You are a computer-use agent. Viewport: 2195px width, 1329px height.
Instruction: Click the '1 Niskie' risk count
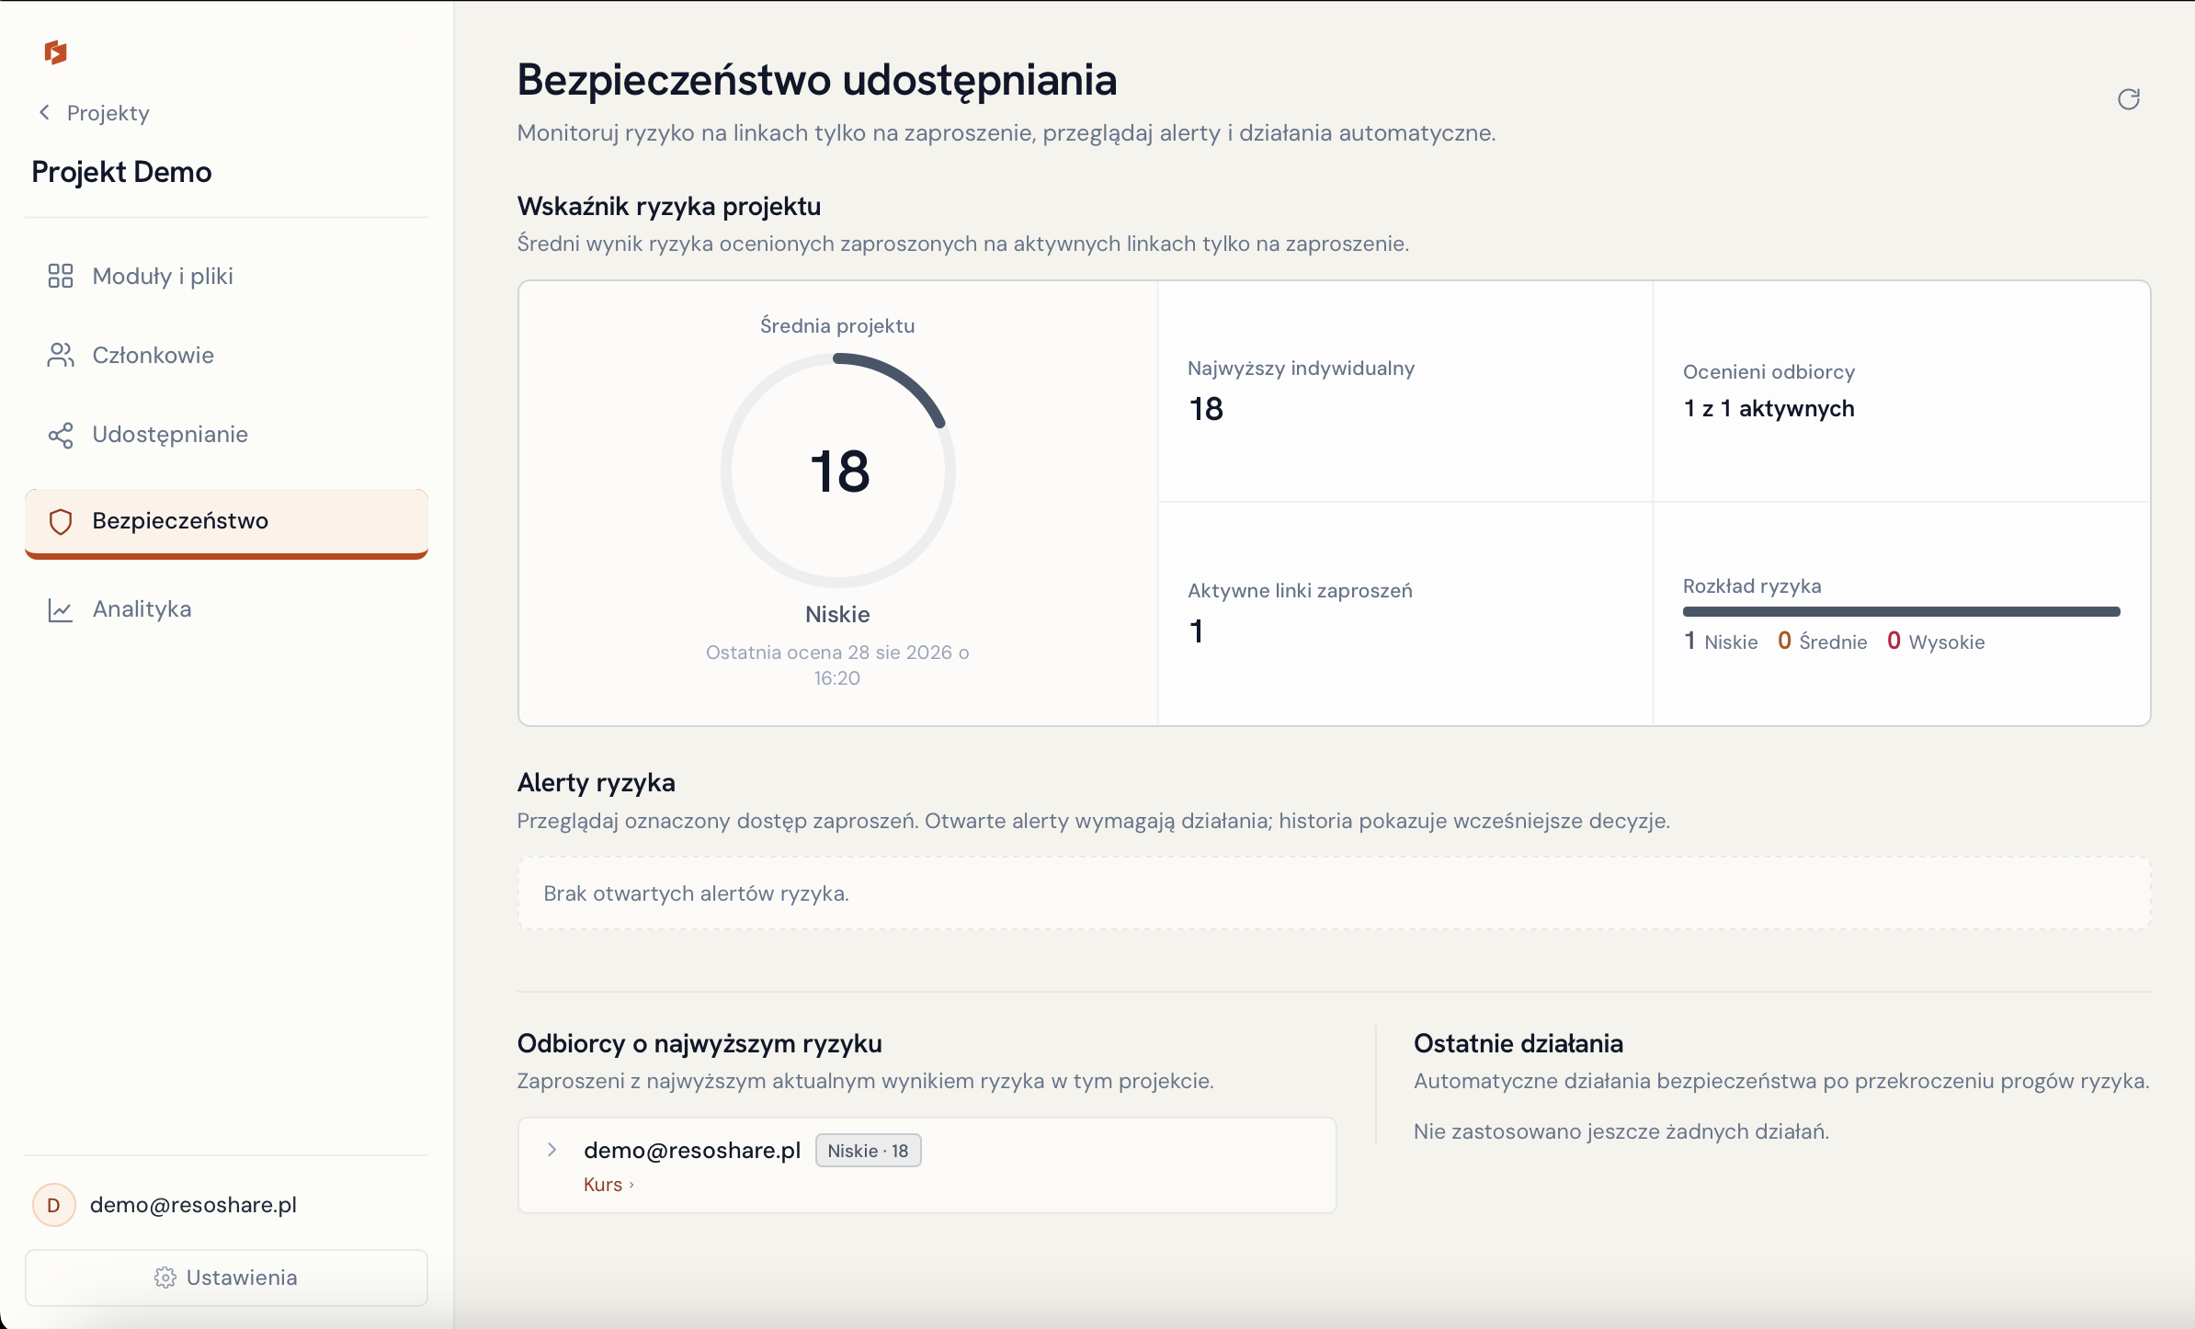click(1721, 642)
